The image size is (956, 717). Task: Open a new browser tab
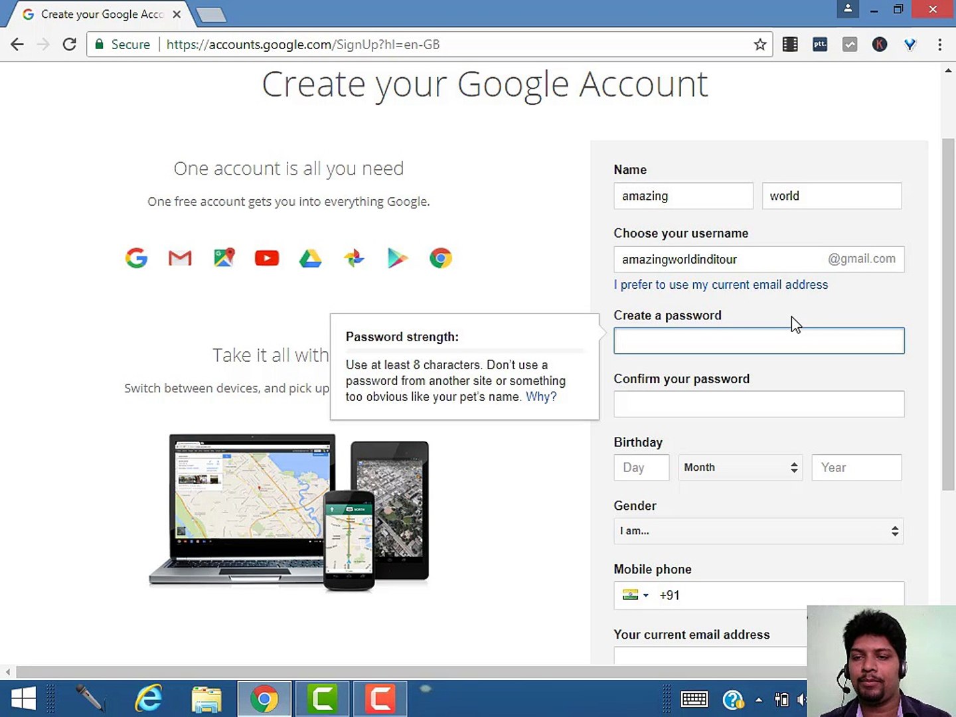(x=211, y=15)
